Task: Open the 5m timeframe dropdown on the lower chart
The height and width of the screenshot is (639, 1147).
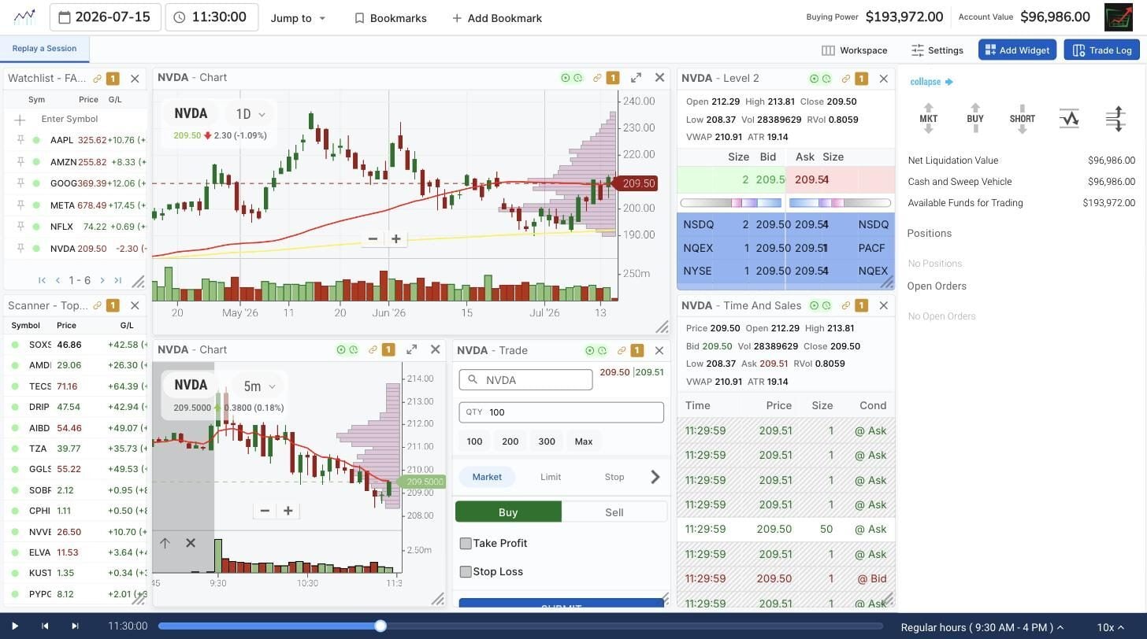Action: coord(260,386)
